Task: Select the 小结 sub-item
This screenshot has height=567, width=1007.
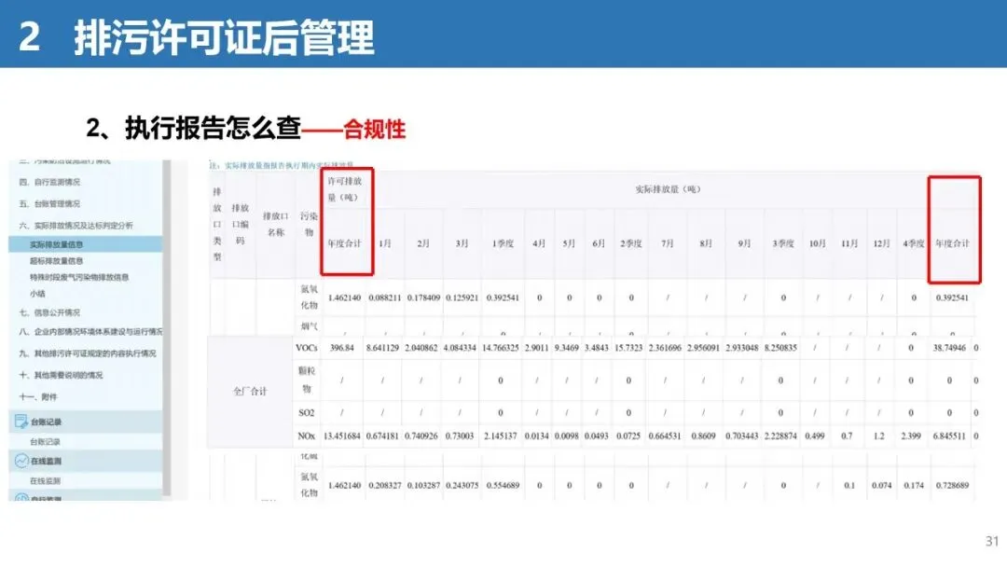Action: (x=37, y=294)
